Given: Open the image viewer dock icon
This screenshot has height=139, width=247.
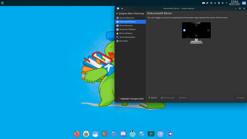Looking at the screenshot, I should [x=95, y=134].
